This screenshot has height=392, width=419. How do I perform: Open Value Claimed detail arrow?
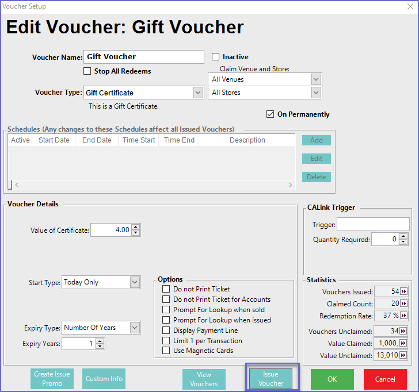tap(403, 343)
